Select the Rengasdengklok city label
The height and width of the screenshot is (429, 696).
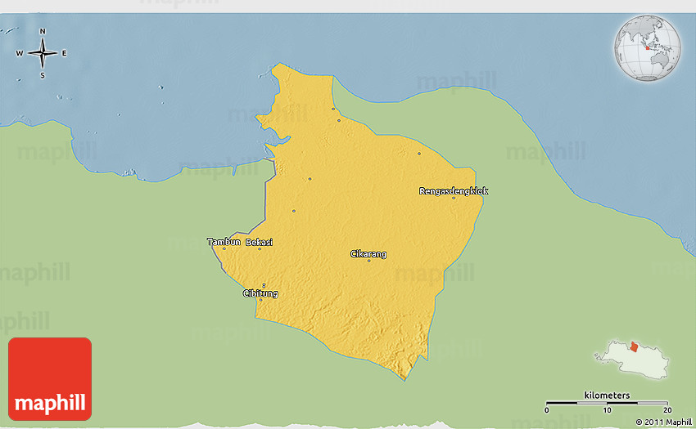[454, 191]
